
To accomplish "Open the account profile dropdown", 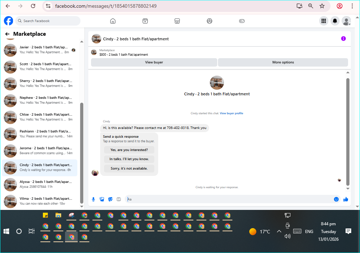I will point(346,21).
